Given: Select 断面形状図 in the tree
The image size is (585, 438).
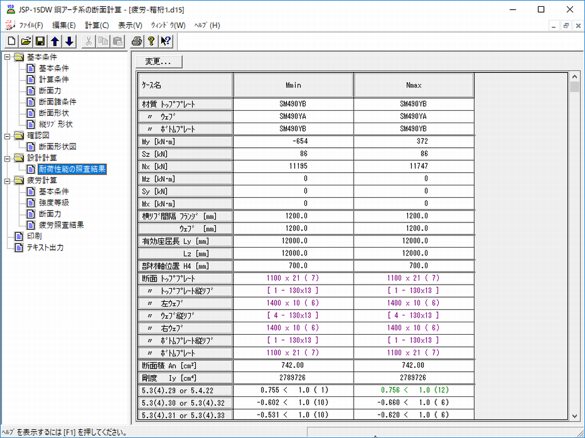Looking at the screenshot, I should click(57, 147).
